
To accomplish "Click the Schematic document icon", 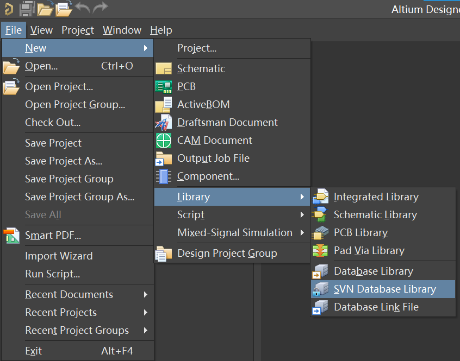I will [x=164, y=69].
